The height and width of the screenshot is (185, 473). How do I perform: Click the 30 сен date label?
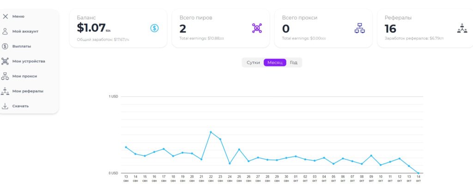[286, 179]
